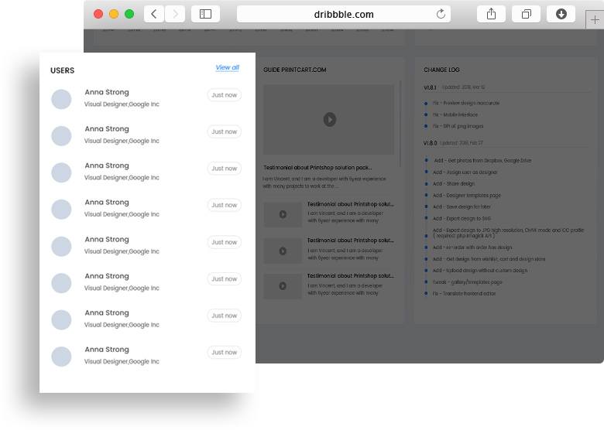Click the Safari back navigation arrow
Image resolution: width=604 pixels, height=430 pixels.
pyautogui.click(x=154, y=14)
